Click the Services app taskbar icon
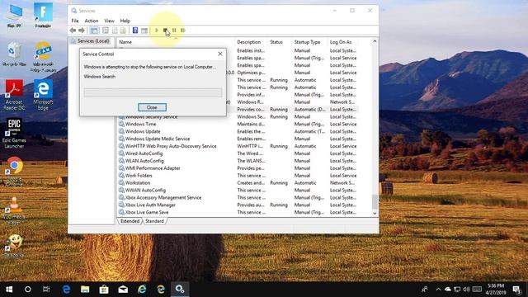The width and height of the screenshot is (528, 297). [x=180, y=290]
